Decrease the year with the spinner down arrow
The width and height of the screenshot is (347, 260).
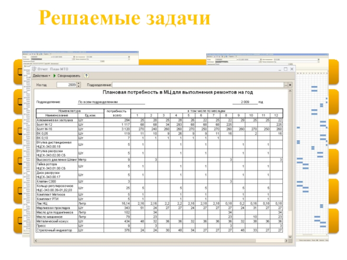(x=79, y=86)
